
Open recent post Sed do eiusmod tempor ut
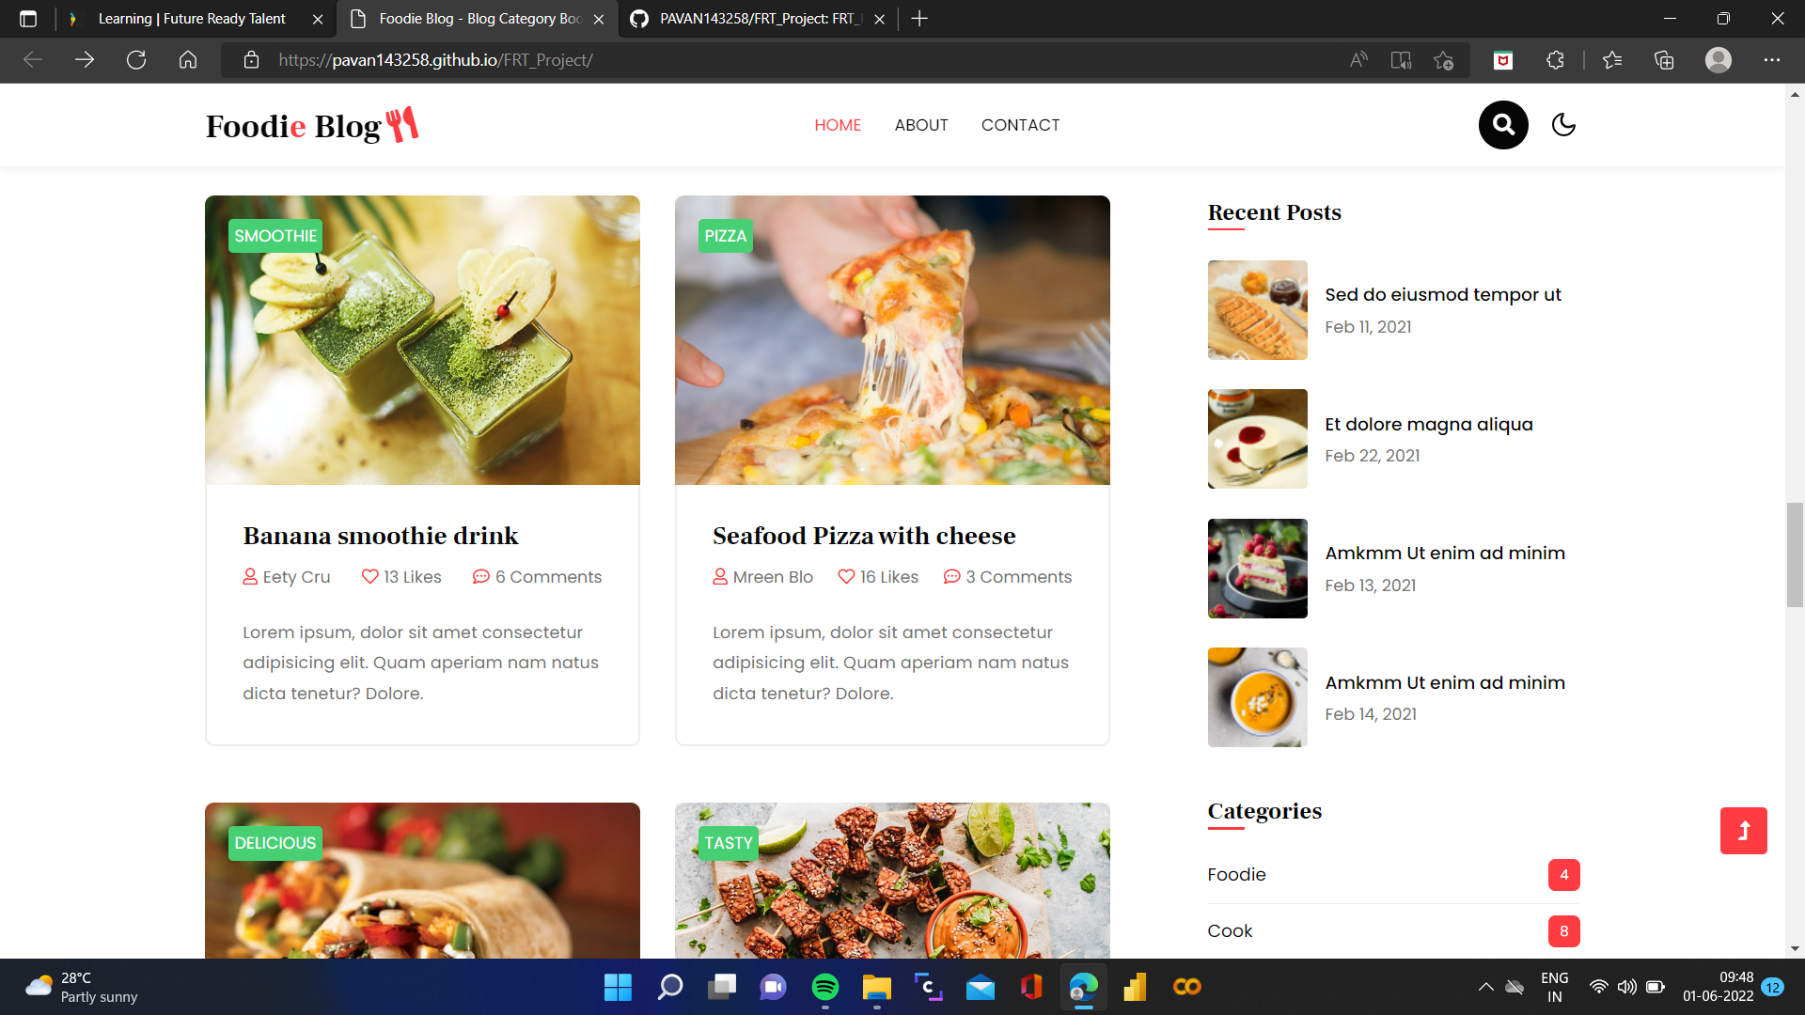(1443, 294)
